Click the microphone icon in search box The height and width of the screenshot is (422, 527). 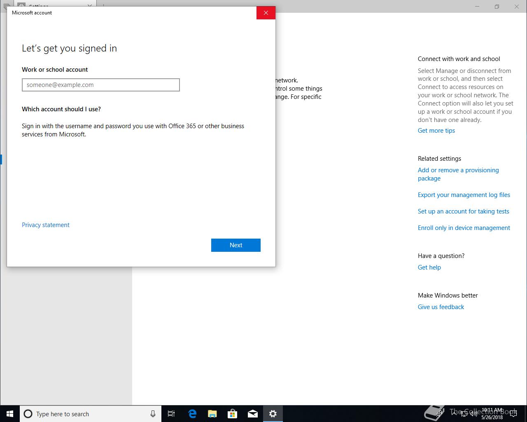pos(153,414)
